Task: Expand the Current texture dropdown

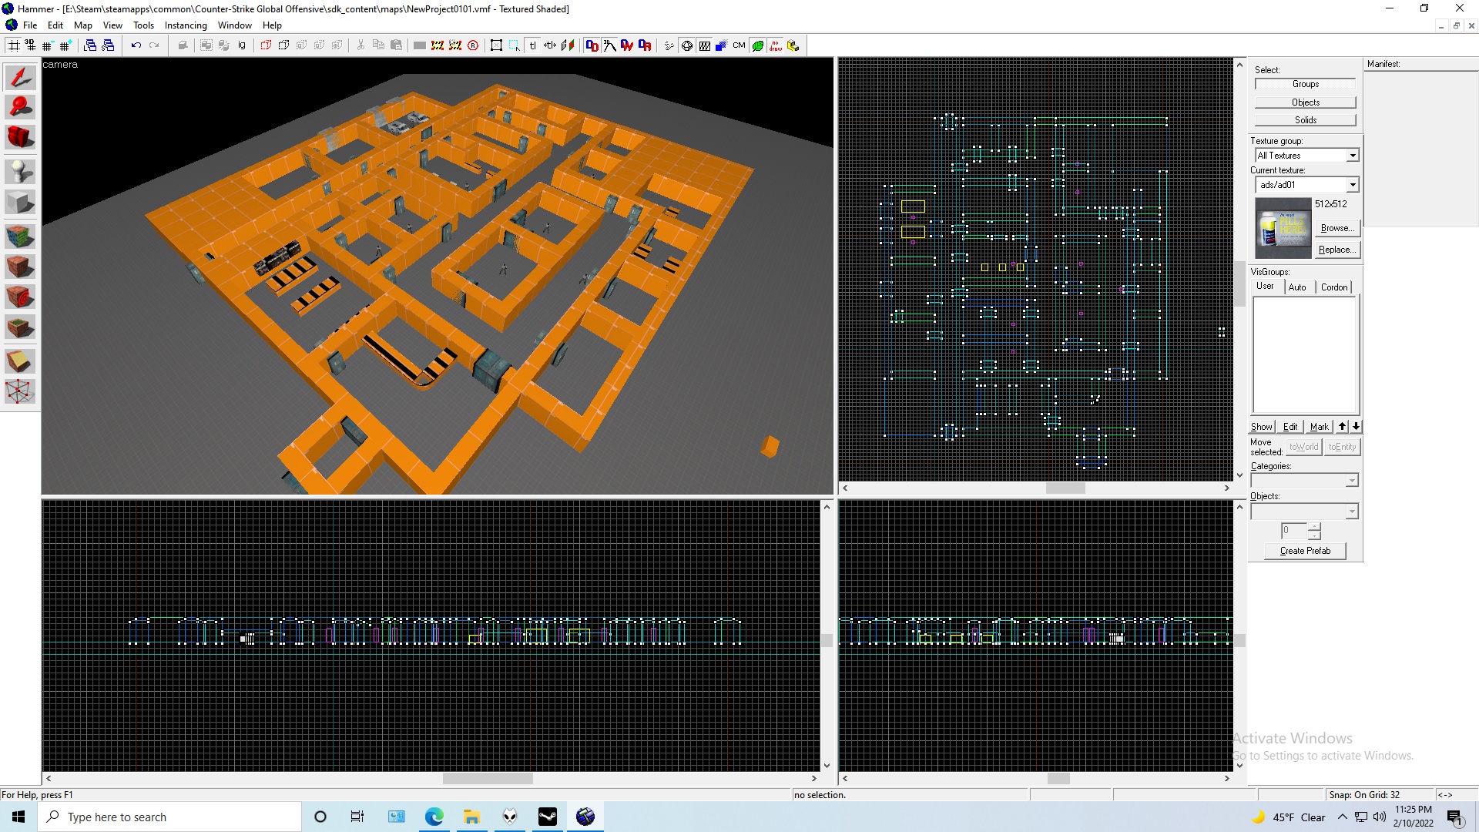Action: 1352,185
